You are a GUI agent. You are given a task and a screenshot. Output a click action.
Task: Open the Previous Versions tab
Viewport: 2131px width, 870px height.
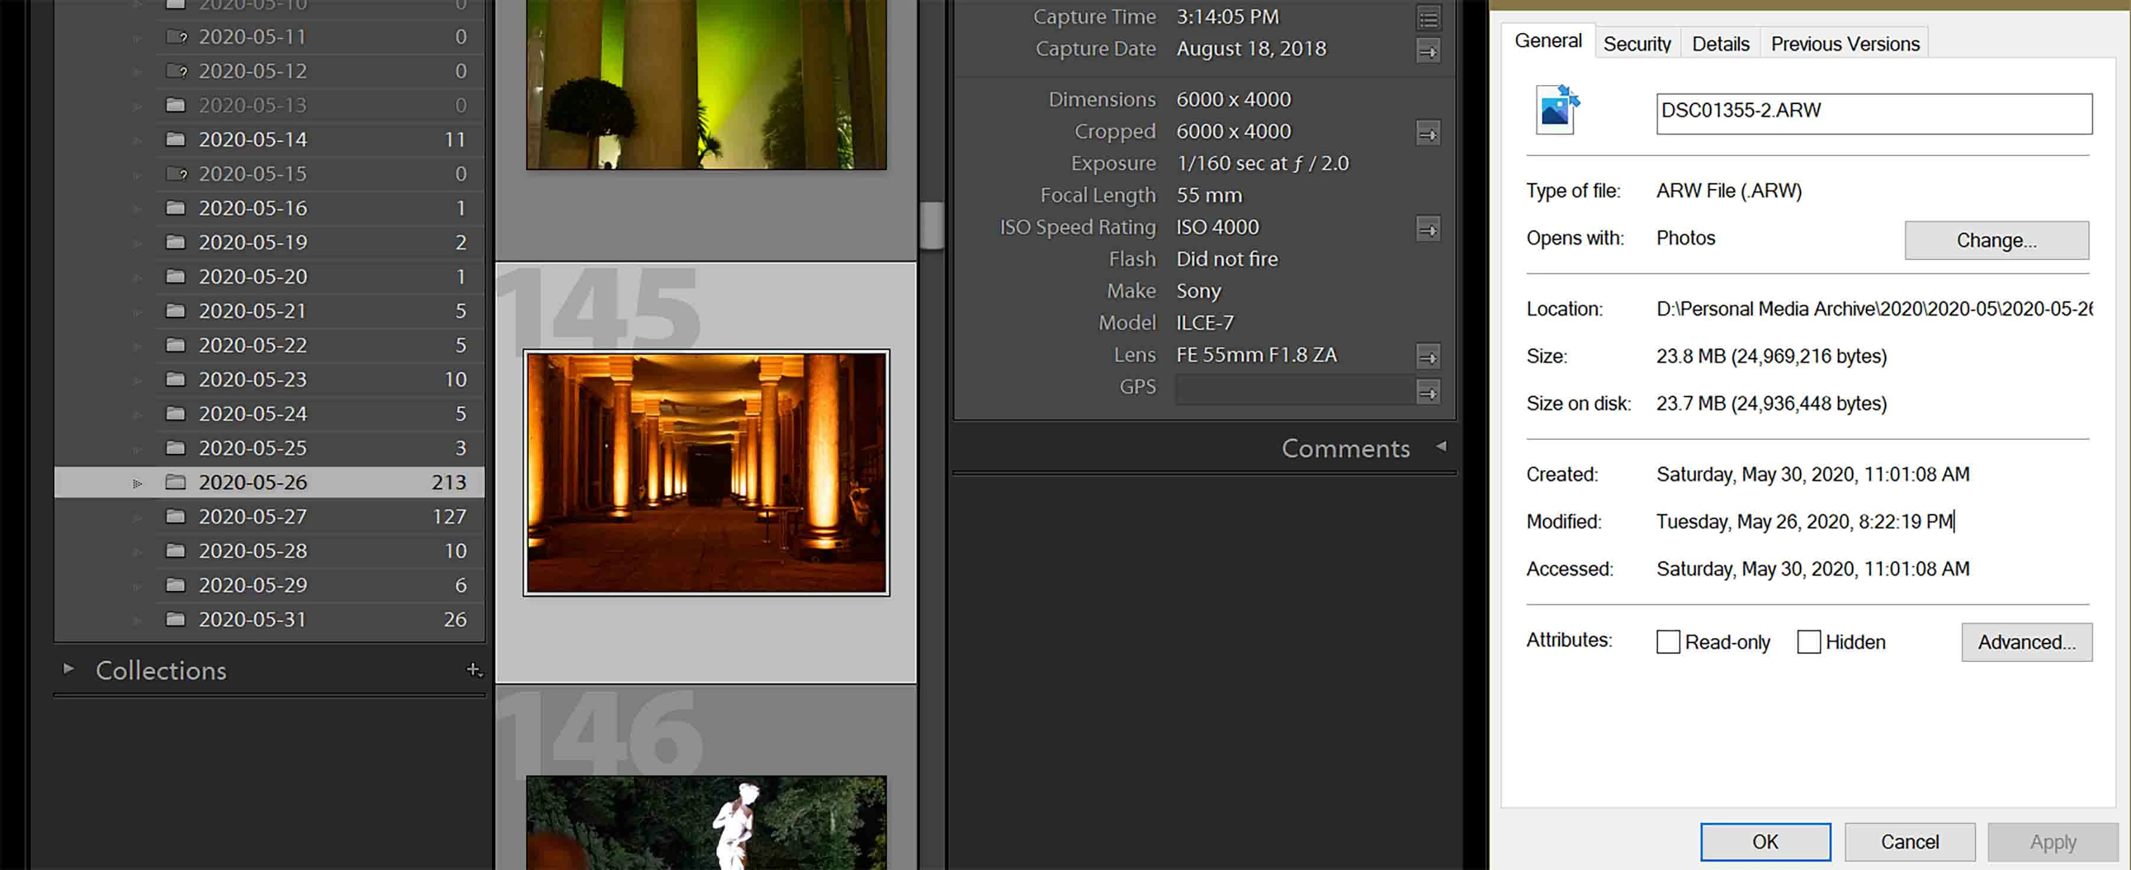click(1845, 44)
